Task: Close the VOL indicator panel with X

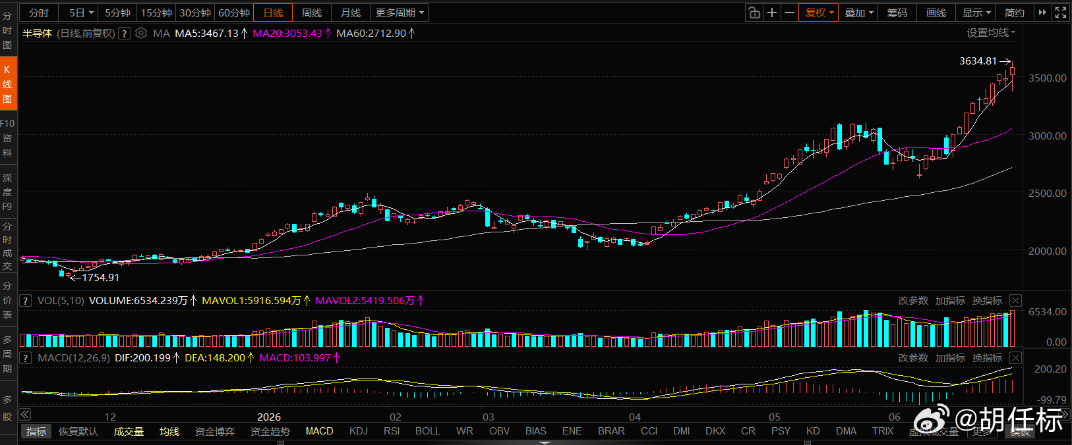Action: (x=1015, y=300)
